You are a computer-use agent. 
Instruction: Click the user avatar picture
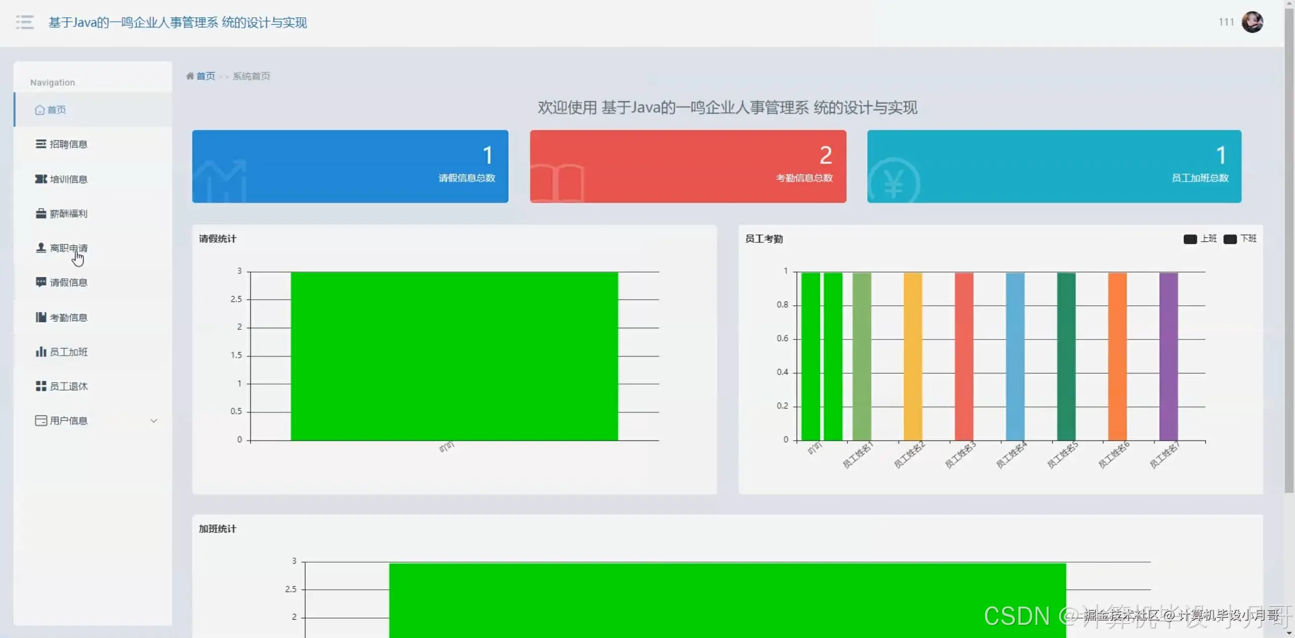[1252, 22]
